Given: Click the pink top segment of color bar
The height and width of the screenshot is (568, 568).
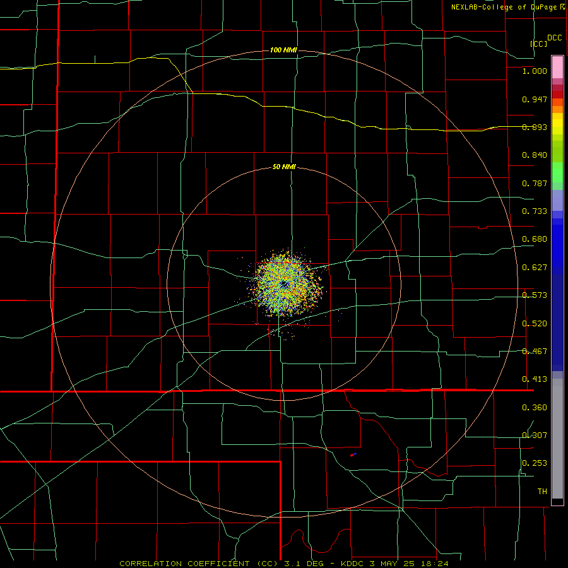Looking at the screenshot, I should (x=557, y=67).
